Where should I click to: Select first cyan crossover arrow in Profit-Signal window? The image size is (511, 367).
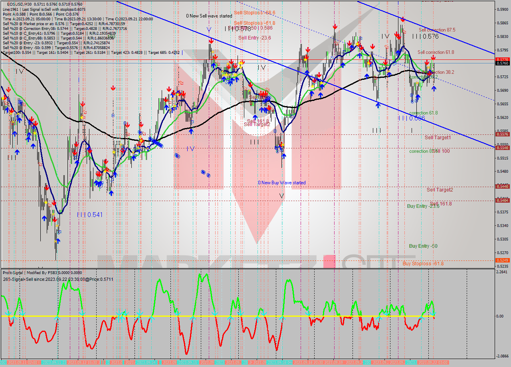[7, 313]
